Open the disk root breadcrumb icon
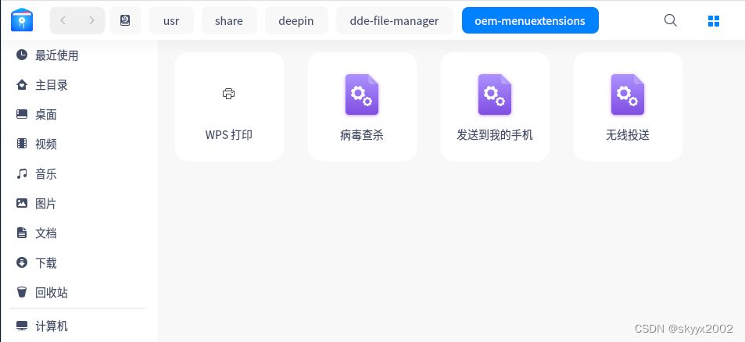This screenshot has height=342, width=745. [125, 20]
